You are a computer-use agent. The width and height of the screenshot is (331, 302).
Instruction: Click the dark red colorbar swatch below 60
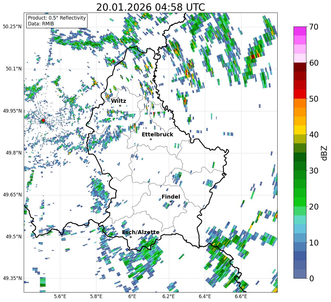pyautogui.click(x=300, y=67)
